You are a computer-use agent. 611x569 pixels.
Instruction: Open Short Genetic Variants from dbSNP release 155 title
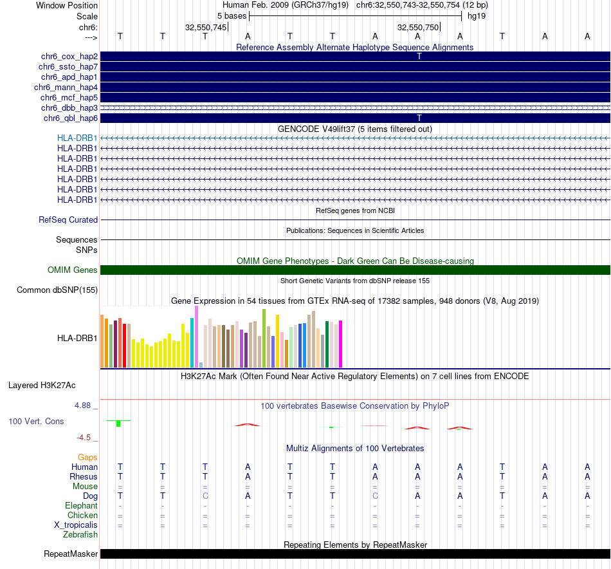[355, 281]
